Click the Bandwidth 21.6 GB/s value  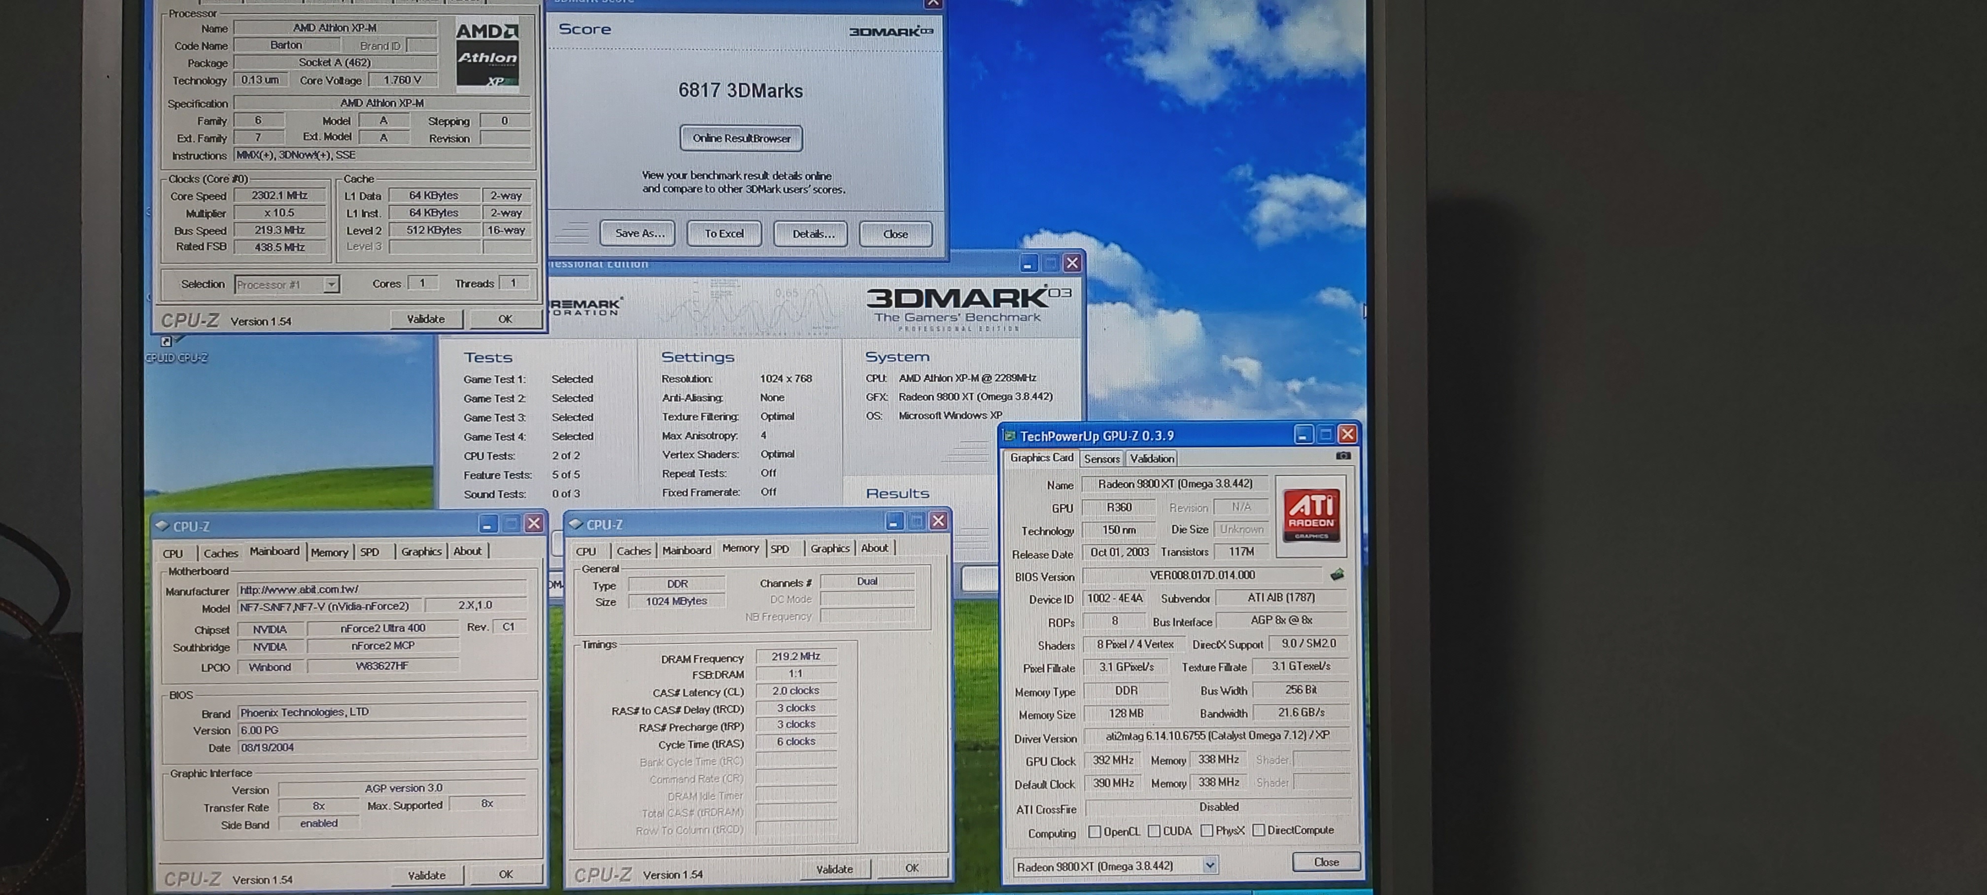point(1301,713)
